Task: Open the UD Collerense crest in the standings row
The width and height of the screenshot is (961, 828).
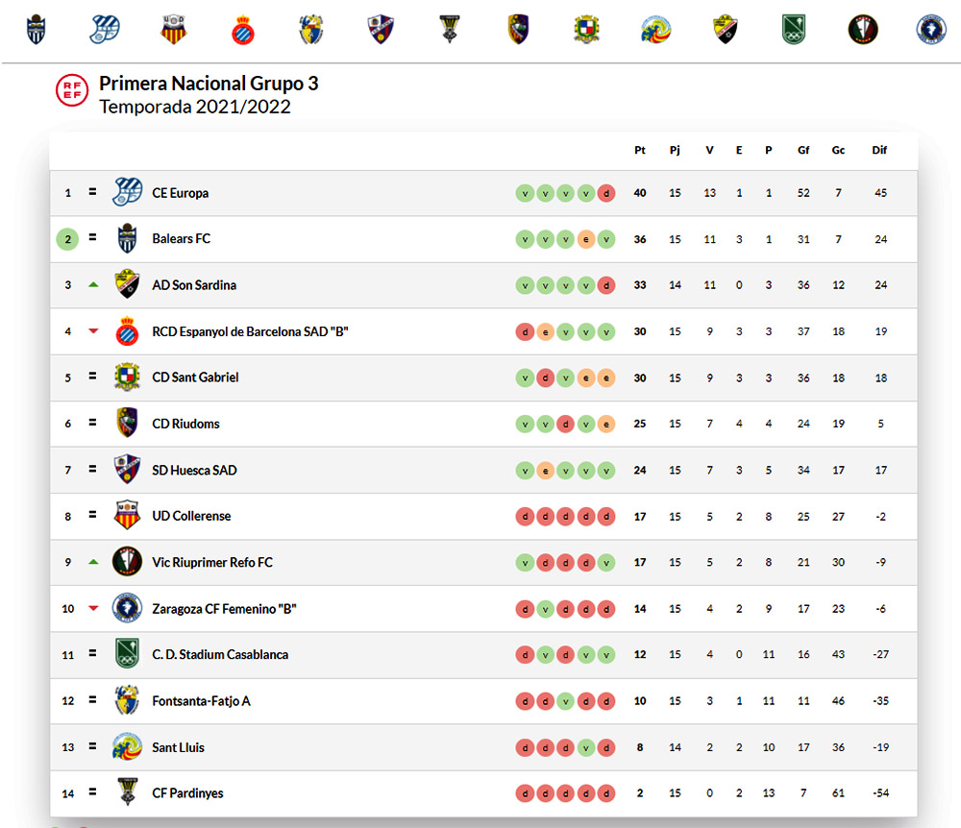Action: [128, 516]
